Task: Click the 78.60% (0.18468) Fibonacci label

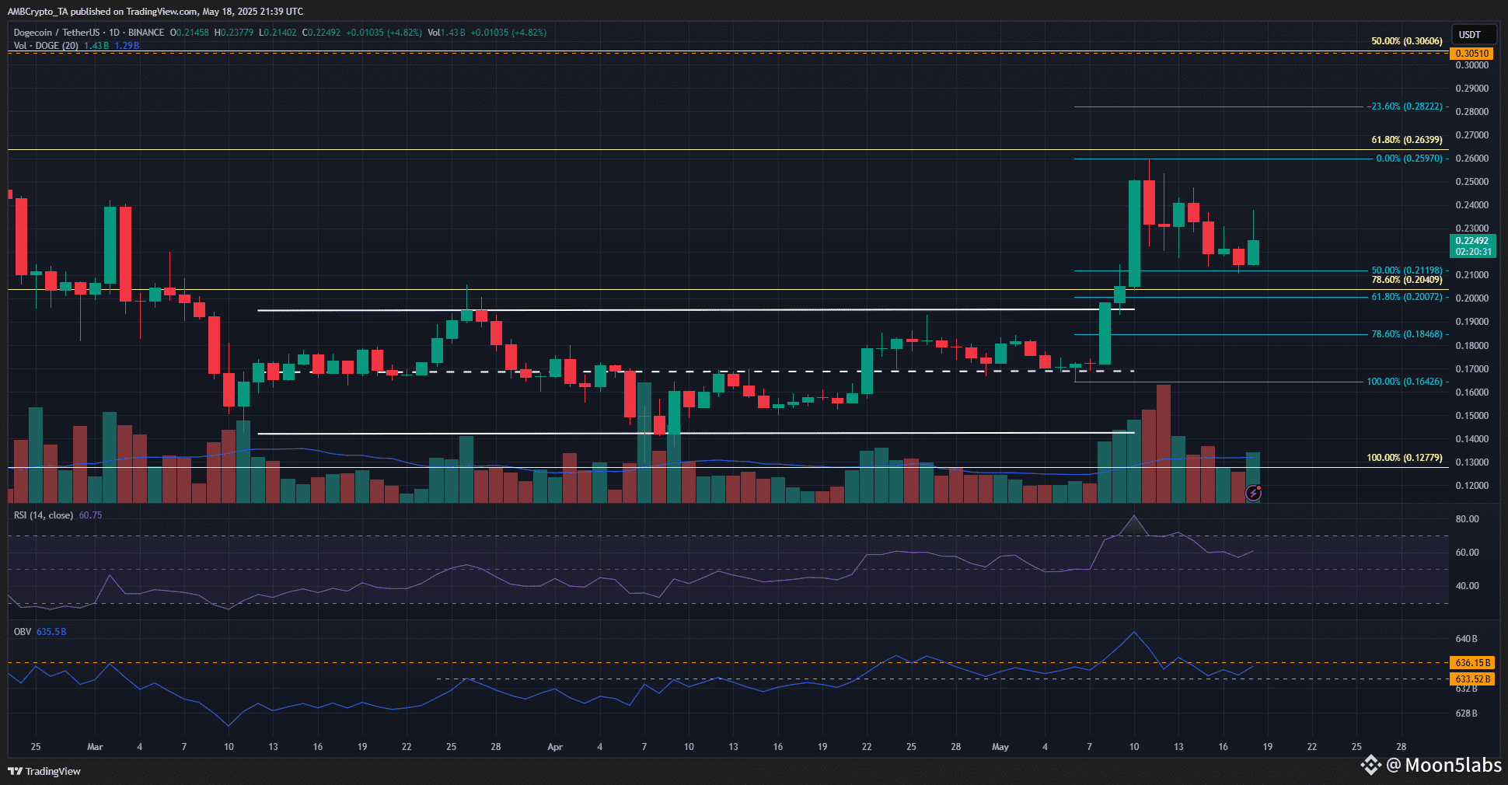Action: 1406,334
